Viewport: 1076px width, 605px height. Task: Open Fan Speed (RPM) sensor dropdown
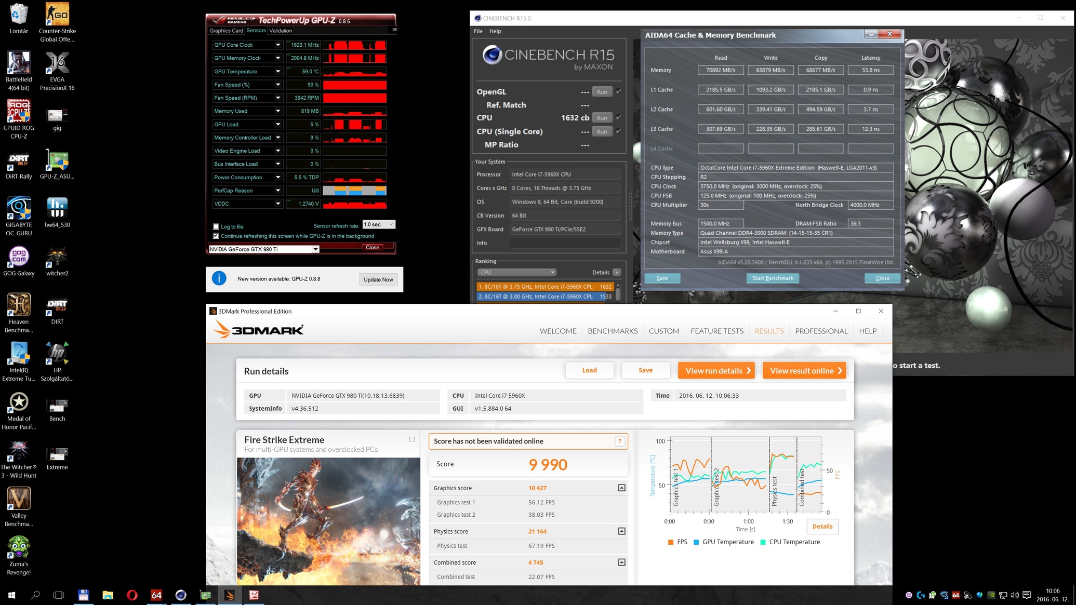coord(278,98)
